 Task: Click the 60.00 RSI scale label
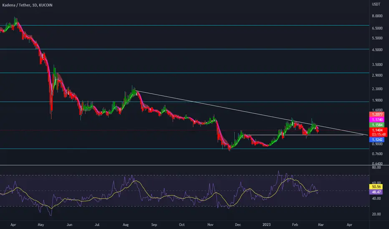pyautogui.click(x=376, y=183)
